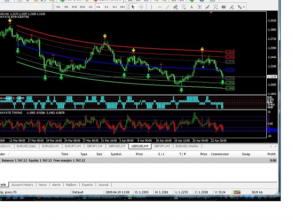Click the current price marker 1.2130
This screenshot has width=293, height=220.
[272, 76]
